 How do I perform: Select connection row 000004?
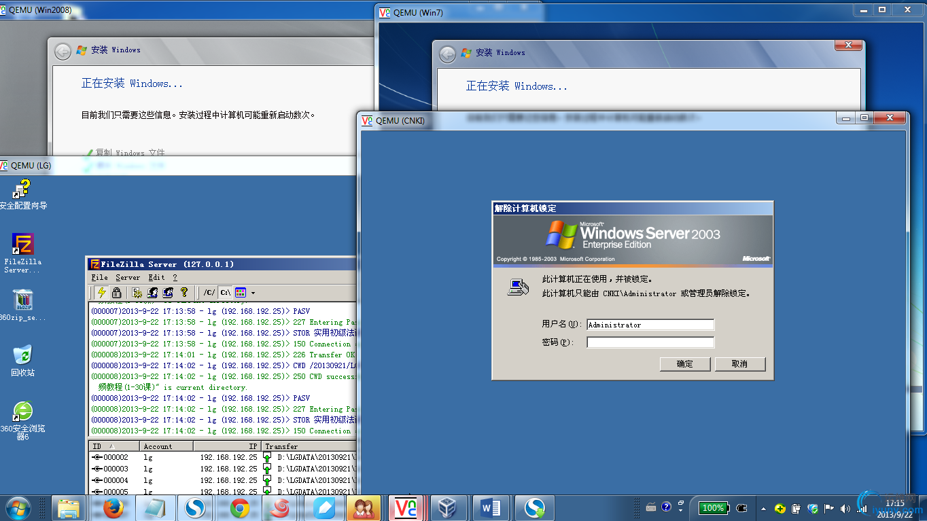tap(224, 480)
